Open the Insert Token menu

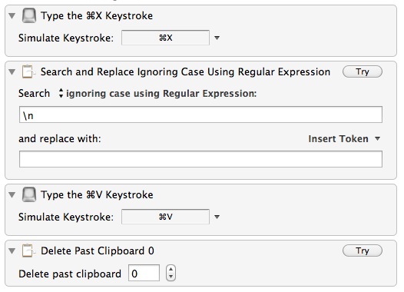coord(344,139)
